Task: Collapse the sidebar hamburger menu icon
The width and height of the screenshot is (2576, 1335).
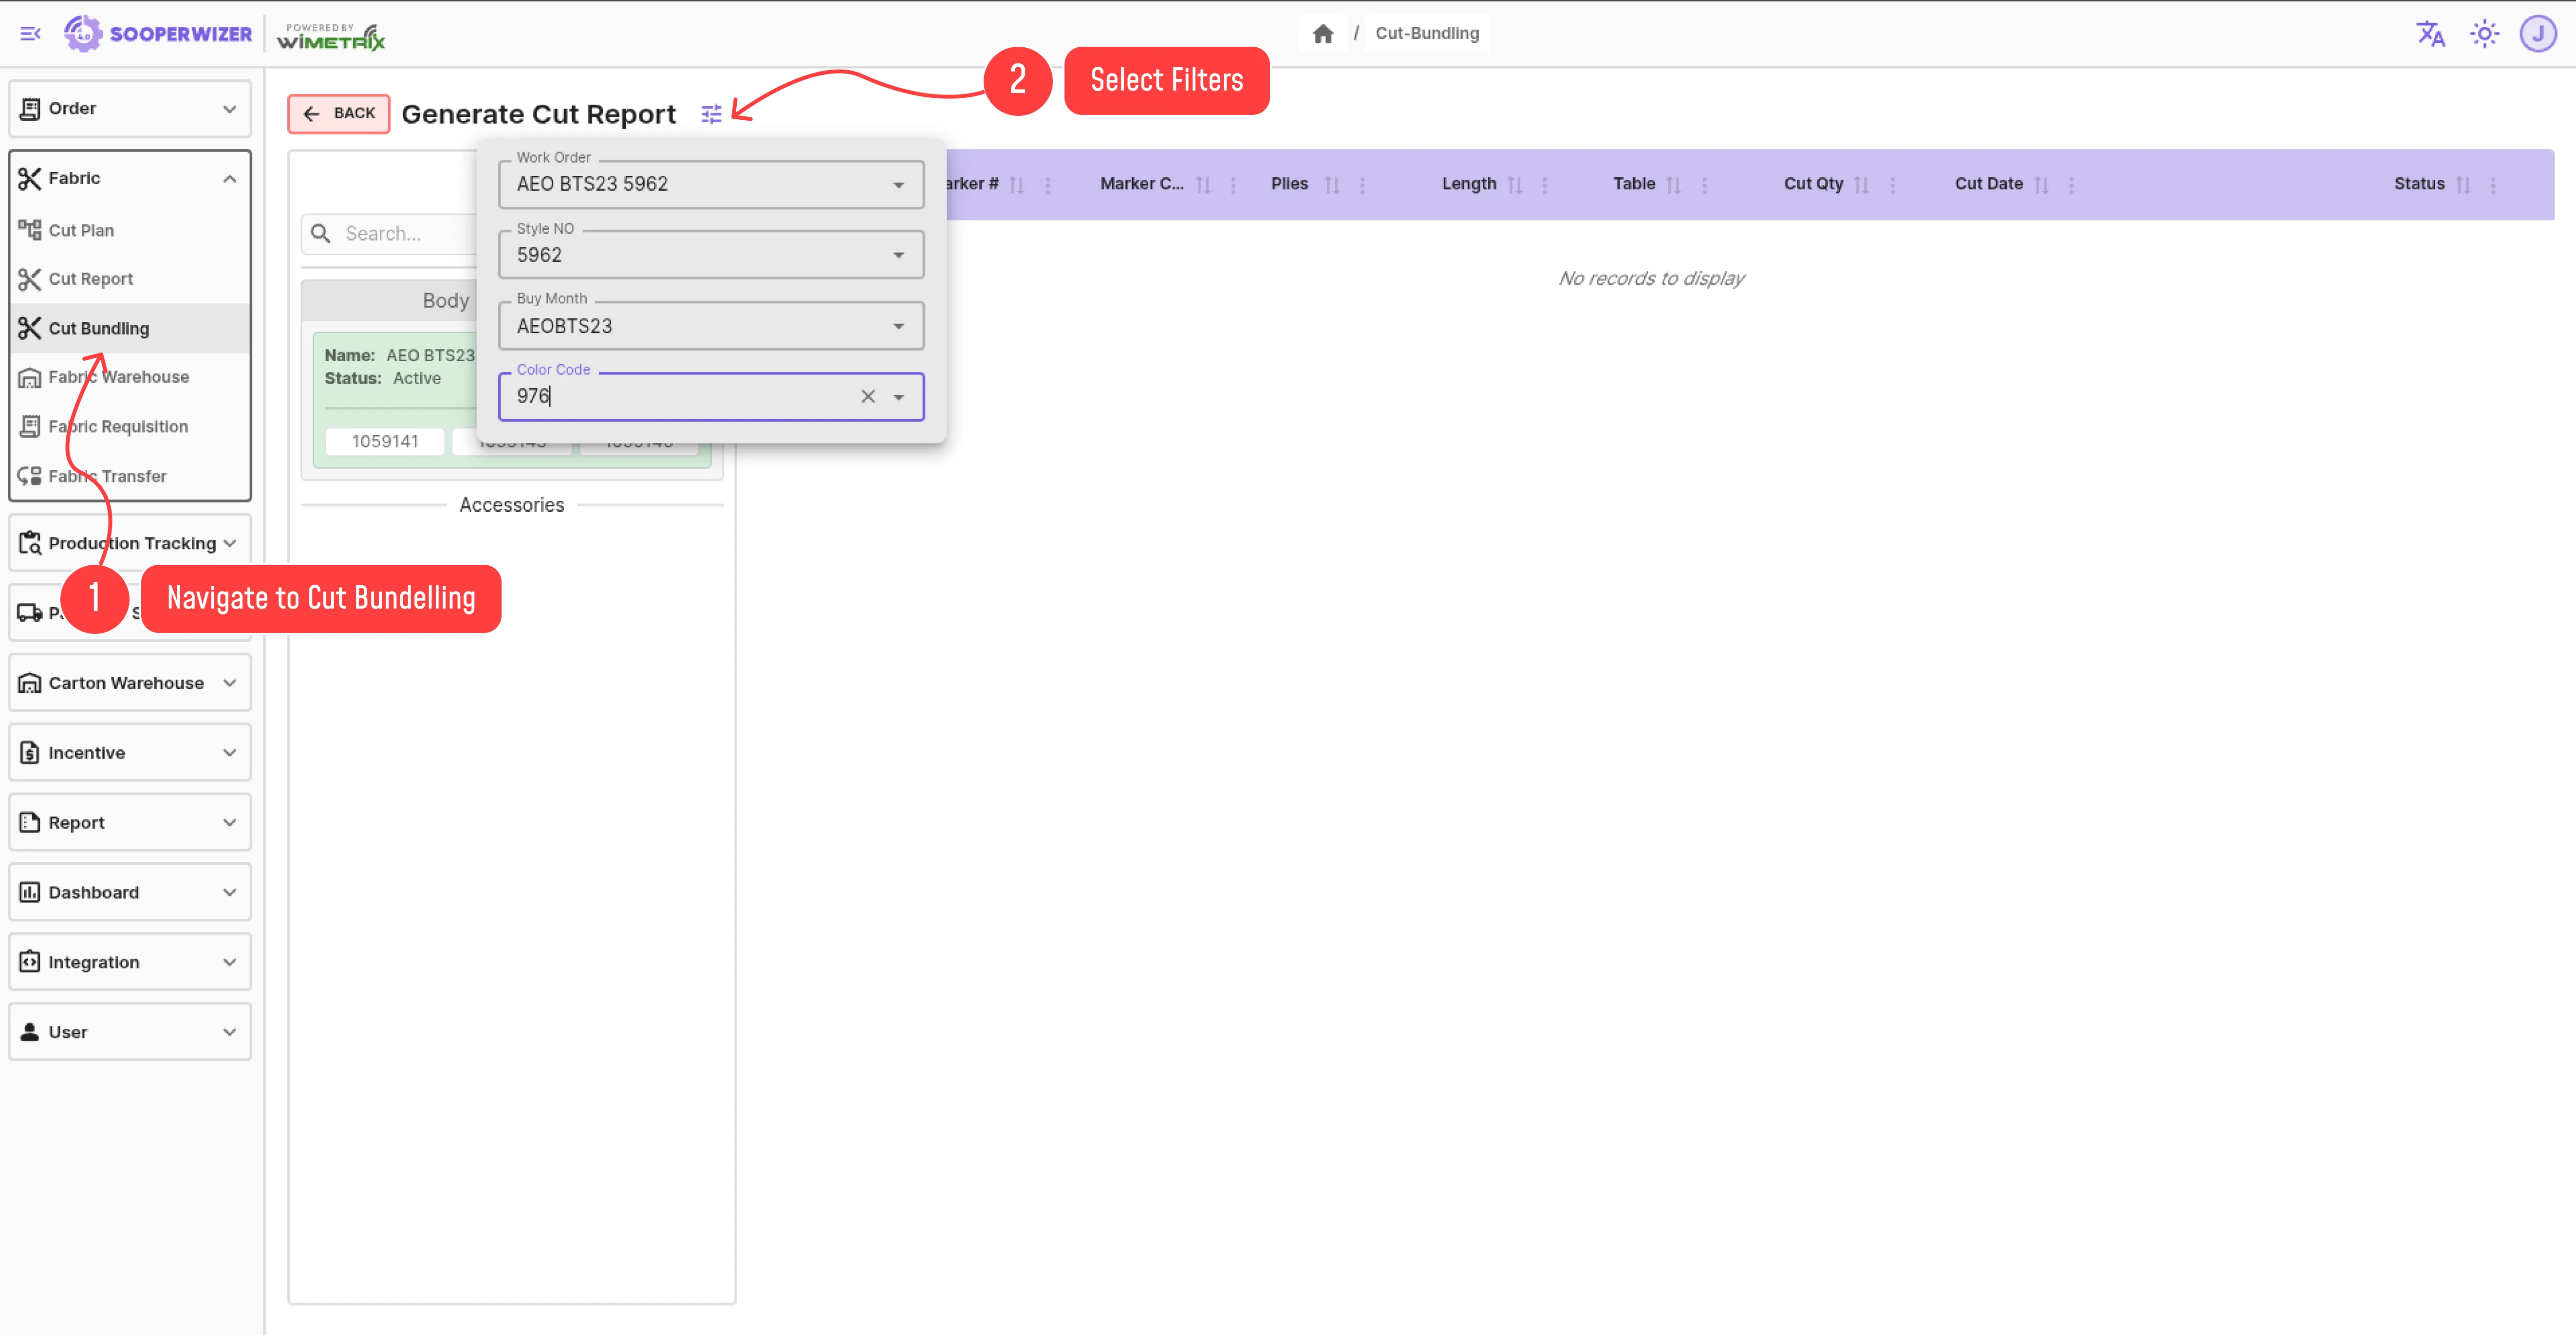Action: pos(30,33)
